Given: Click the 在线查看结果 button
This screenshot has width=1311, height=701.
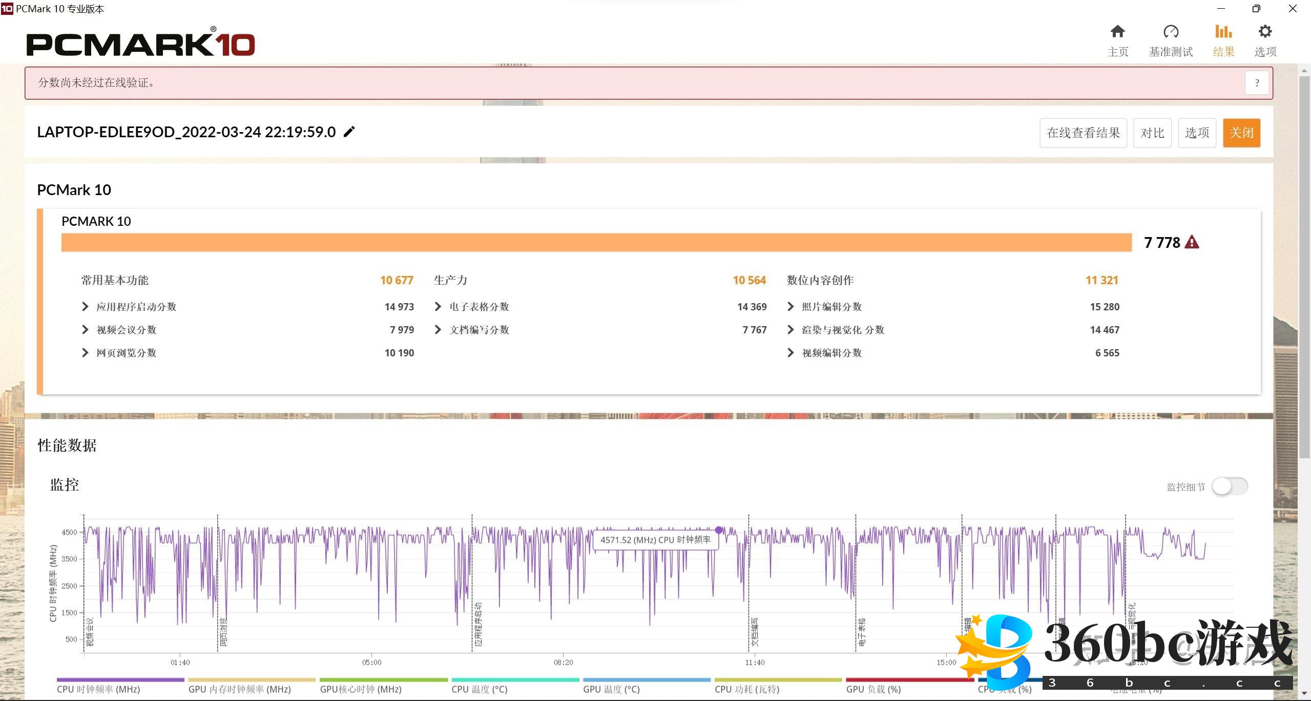Looking at the screenshot, I should [1083, 133].
